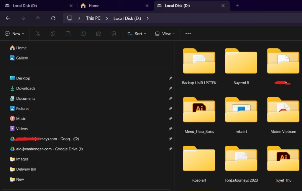The height and width of the screenshot is (191, 302).
Task: Select Gallery in the navigation pane
Action: click(22, 58)
